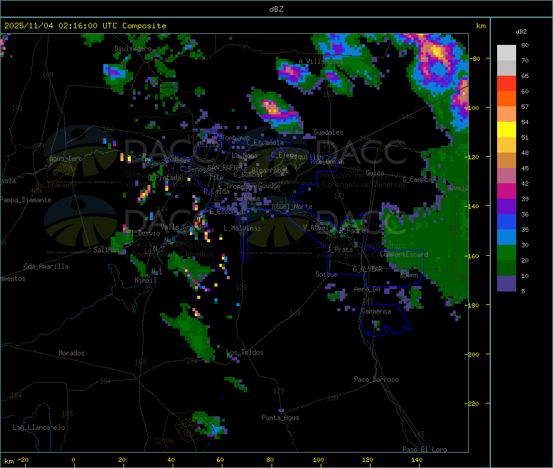Click the A_Villanueva location label

(x=321, y=61)
